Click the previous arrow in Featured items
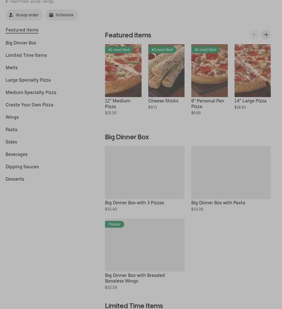Viewport: 282px width, 309px height. pyautogui.click(x=254, y=35)
